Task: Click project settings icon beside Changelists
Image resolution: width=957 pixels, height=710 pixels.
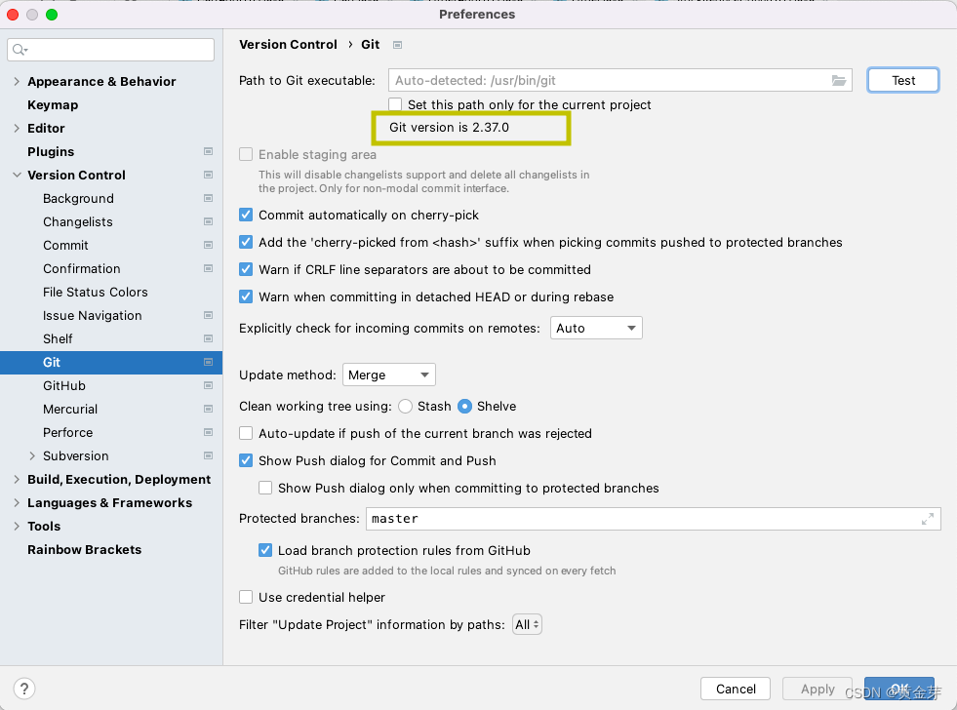Action: 208,221
